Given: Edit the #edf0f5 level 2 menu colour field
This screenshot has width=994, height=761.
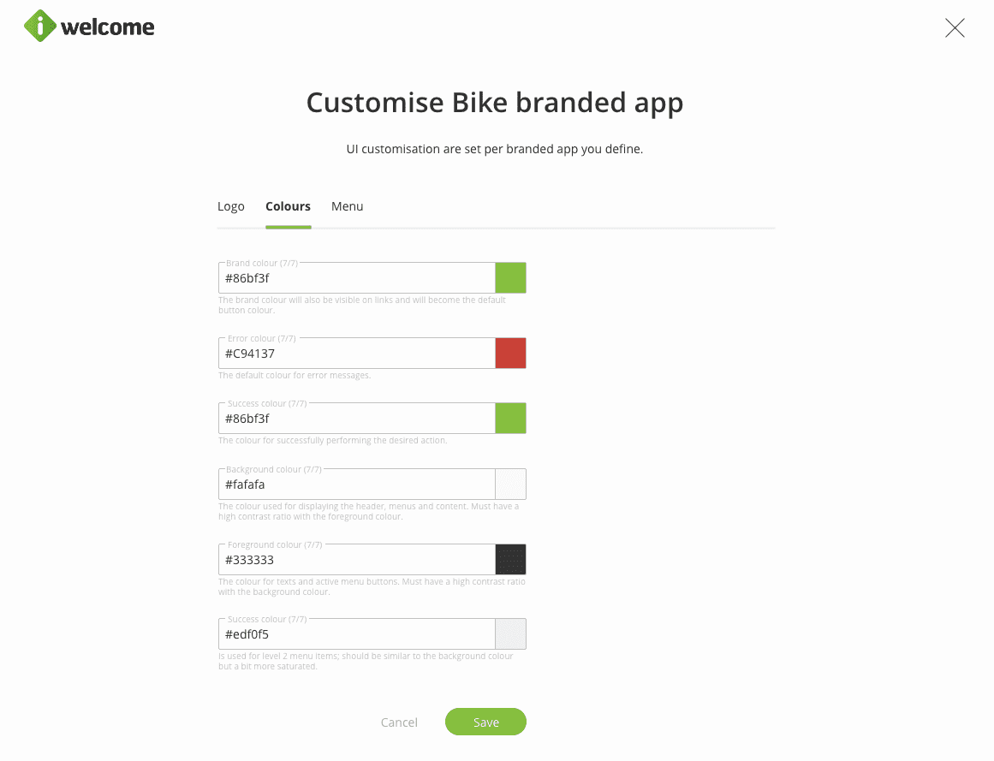Looking at the screenshot, I should coord(357,634).
